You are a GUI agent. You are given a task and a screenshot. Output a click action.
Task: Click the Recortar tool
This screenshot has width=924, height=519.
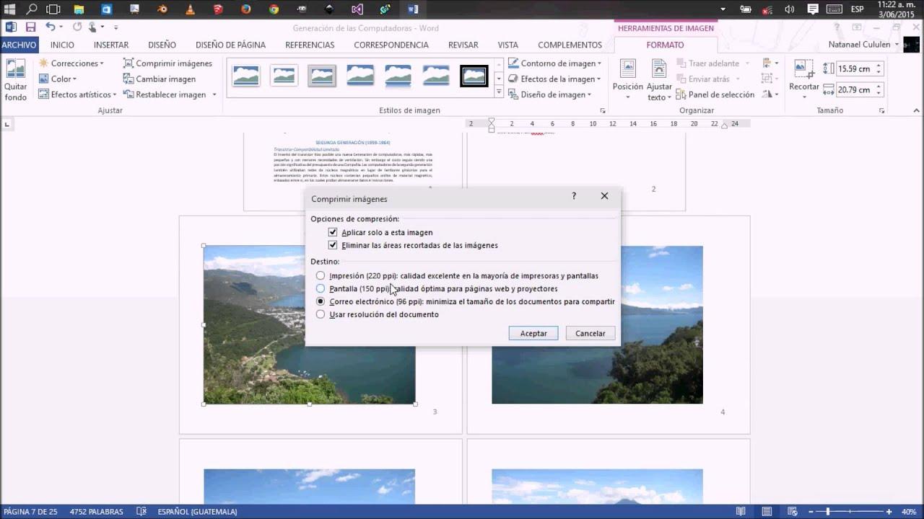[803, 76]
